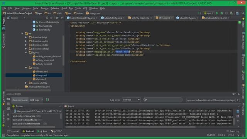Open the Refactor menu
The image size is (247, 139).
coord(55,8)
